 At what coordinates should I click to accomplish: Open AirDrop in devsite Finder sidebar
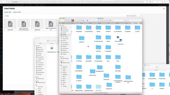[64, 54]
